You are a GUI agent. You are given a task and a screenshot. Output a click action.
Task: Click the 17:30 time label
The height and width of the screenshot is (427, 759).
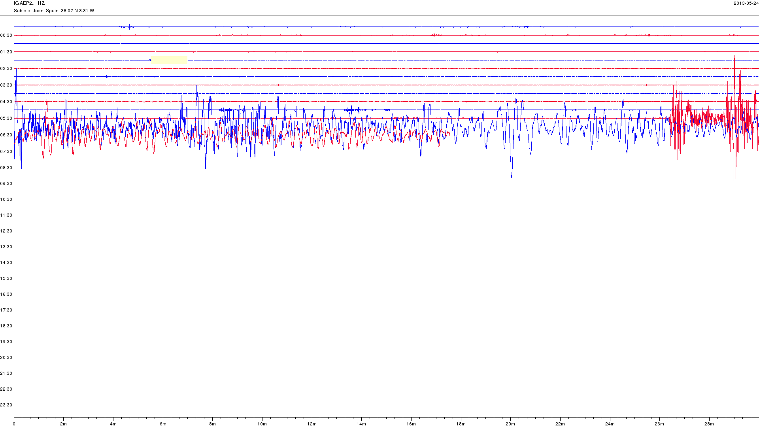click(x=6, y=310)
